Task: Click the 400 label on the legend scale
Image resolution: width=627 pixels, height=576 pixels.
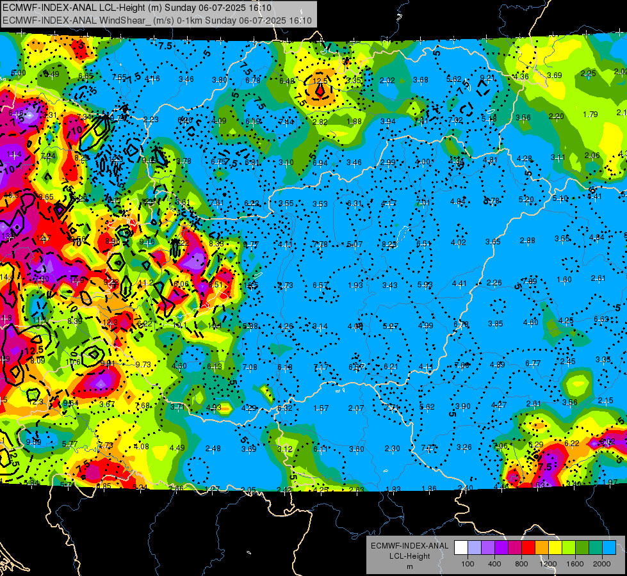Action: [x=494, y=564]
